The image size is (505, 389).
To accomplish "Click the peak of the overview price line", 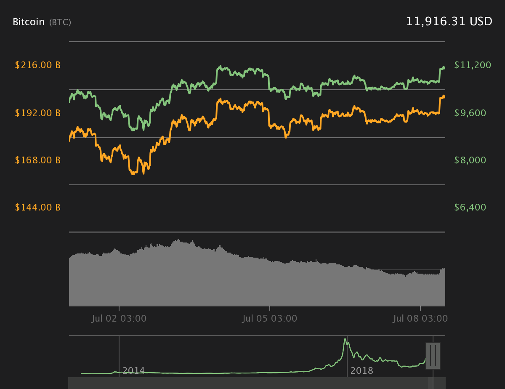I will [x=345, y=339].
